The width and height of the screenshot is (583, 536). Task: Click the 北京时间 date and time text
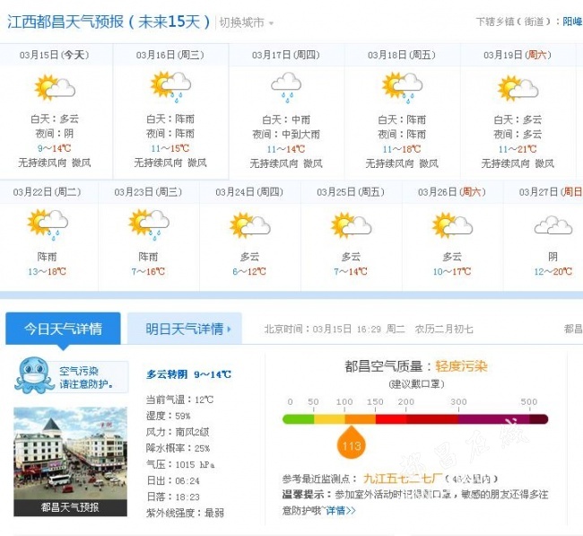(x=369, y=329)
